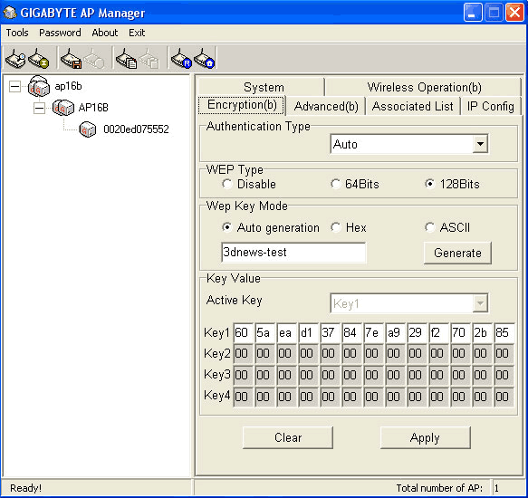Click Total number of AP status text
The width and height of the screenshot is (528, 498).
439,488
